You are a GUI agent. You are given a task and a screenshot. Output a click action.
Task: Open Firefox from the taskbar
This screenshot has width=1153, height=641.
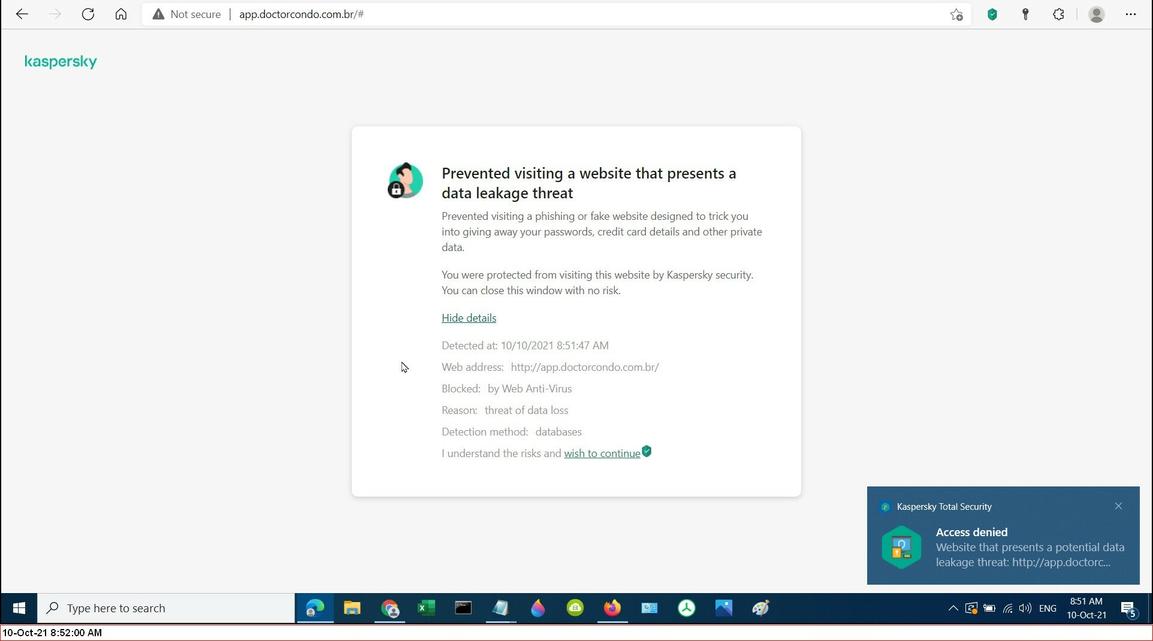coord(612,609)
